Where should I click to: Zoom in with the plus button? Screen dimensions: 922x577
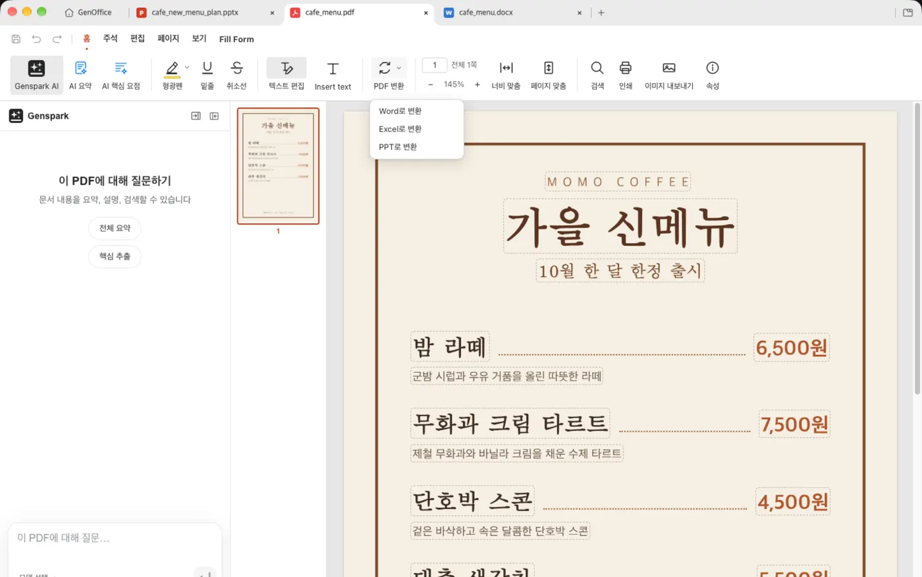(x=477, y=85)
